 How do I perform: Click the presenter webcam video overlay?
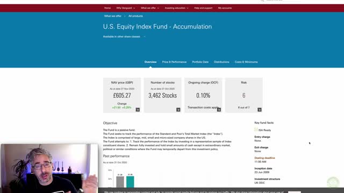point(49,168)
